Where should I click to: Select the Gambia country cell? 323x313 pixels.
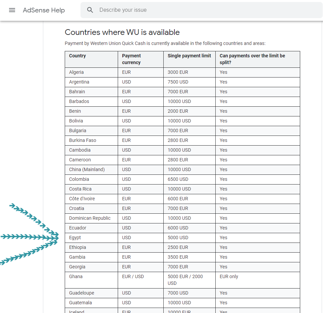91,257
